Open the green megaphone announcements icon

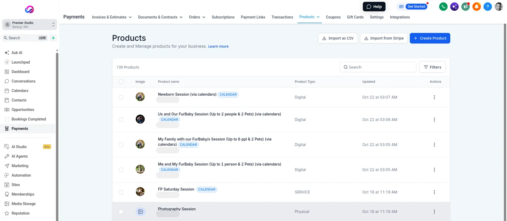465,7
